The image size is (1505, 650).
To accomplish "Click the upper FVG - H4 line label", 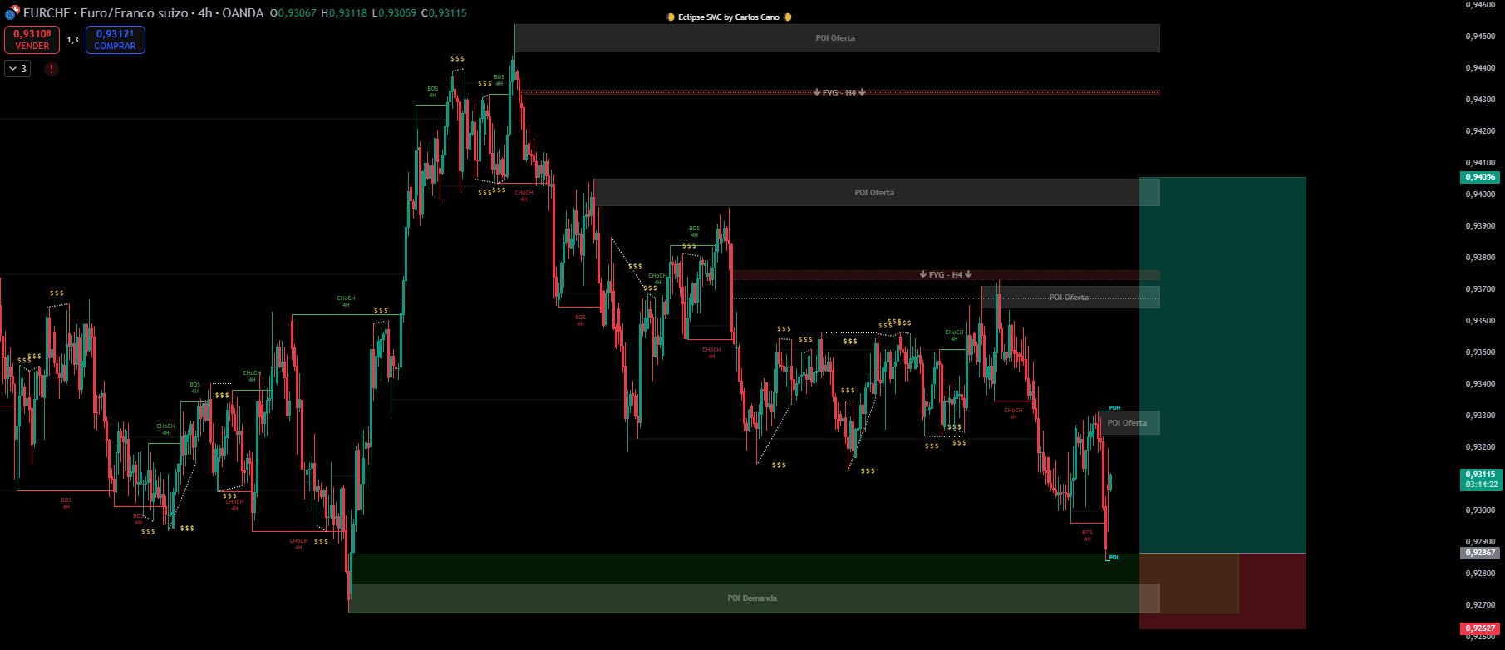I will (839, 92).
